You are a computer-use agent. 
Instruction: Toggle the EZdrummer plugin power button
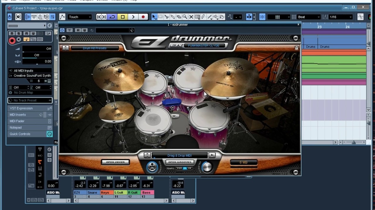[x=62, y=30]
